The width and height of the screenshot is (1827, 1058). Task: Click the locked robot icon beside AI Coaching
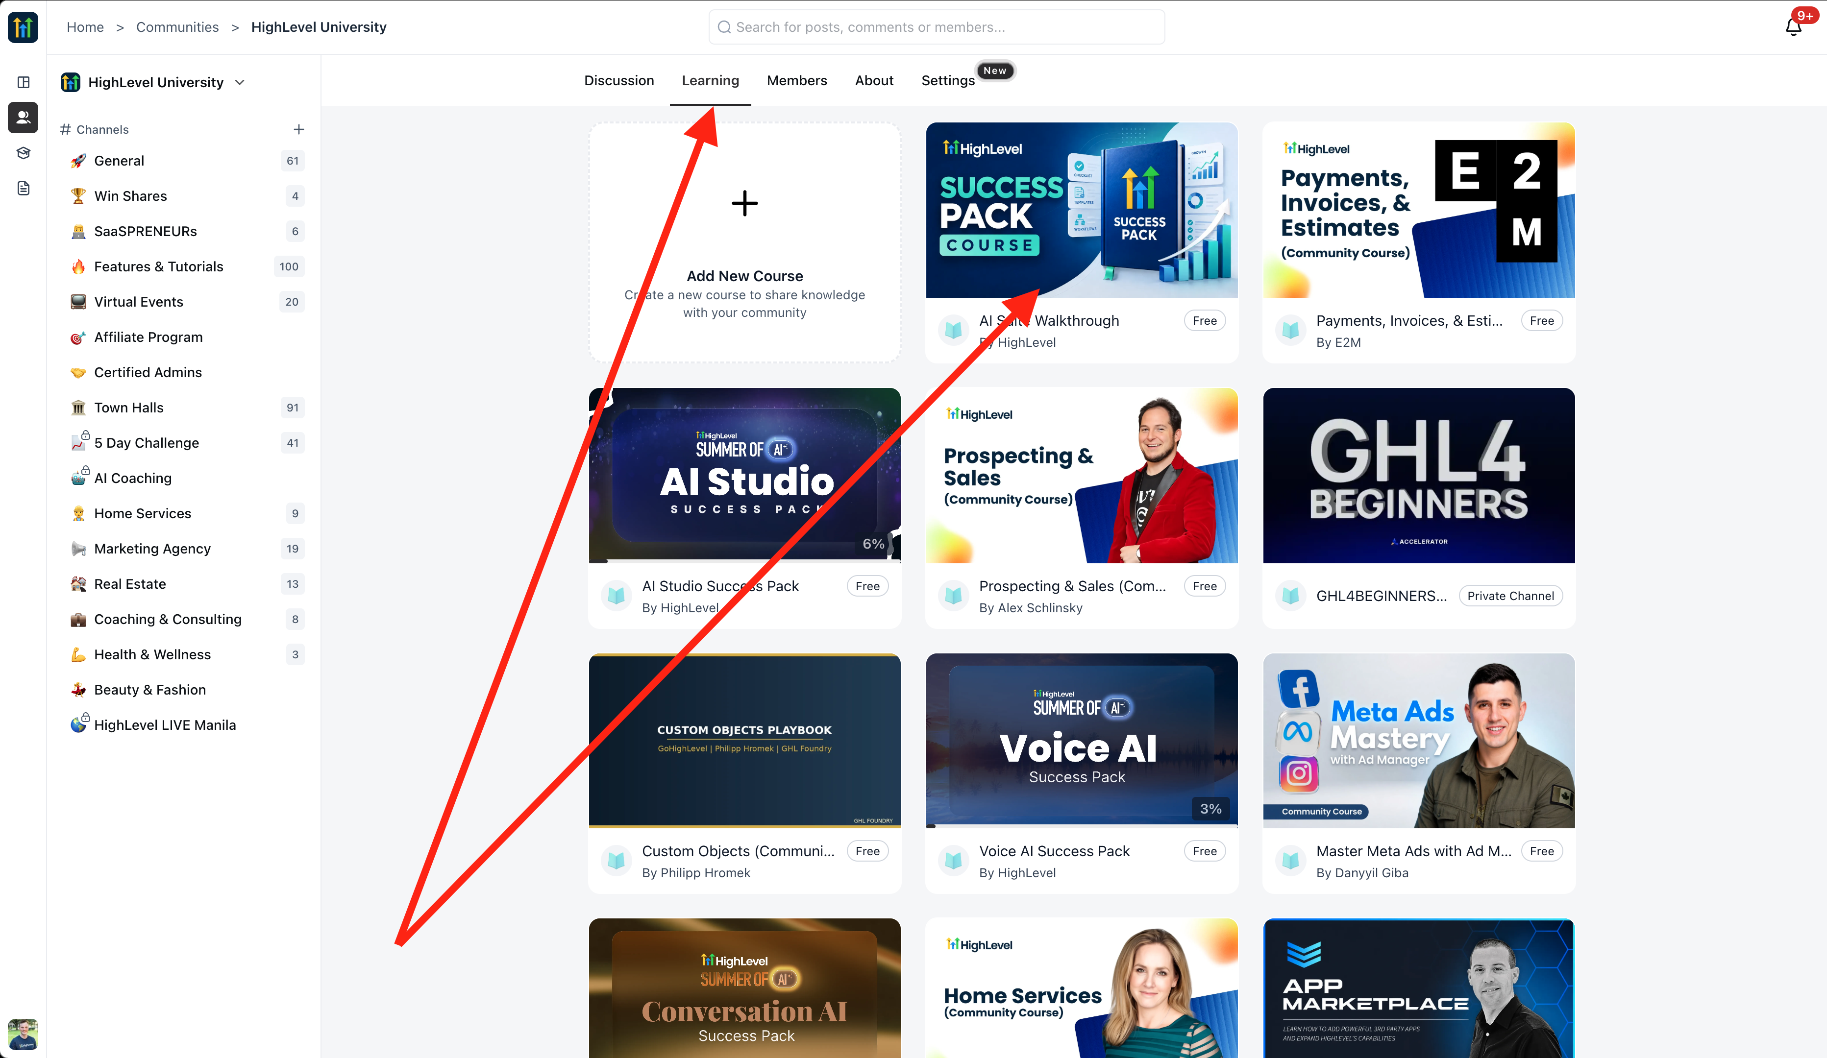coord(80,477)
